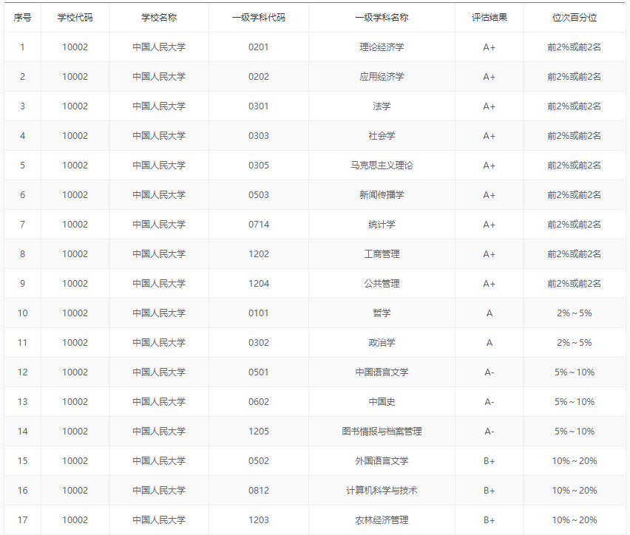
Task: Select the 外国语言文学 subject cell
Action: click(x=382, y=460)
